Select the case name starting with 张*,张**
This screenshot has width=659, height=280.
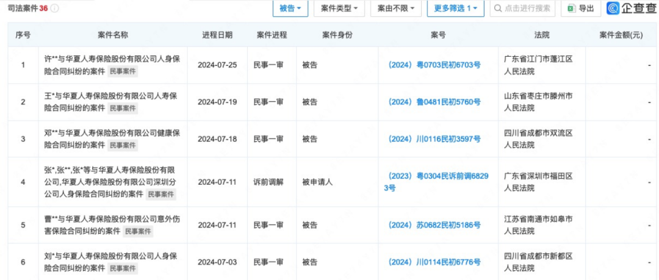coord(110,182)
